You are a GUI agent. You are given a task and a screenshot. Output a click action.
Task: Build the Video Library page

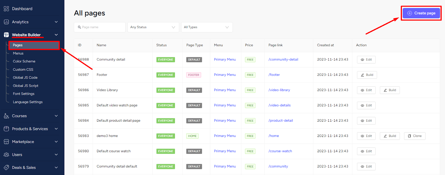[x=390, y=90]
